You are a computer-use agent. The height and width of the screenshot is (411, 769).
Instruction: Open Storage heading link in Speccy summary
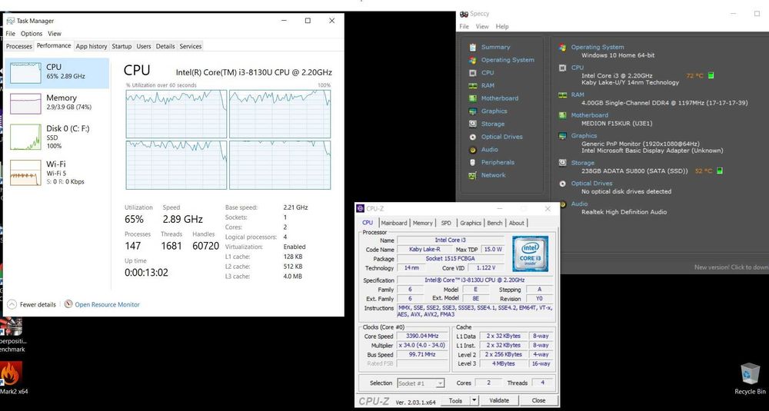pyautogui.click(x=583, y=163)
